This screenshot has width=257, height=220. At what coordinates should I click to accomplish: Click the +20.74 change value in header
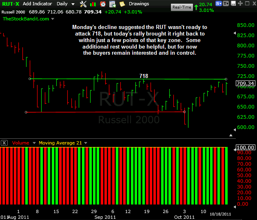click(x=113, y=12)
